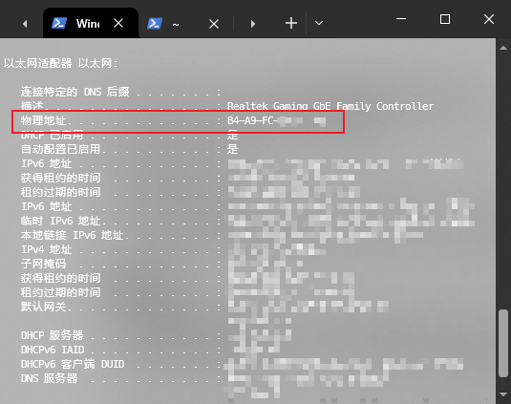Maximize the terminal window
The width and height of the screenshot is (511, 404).
coord(445,19)
